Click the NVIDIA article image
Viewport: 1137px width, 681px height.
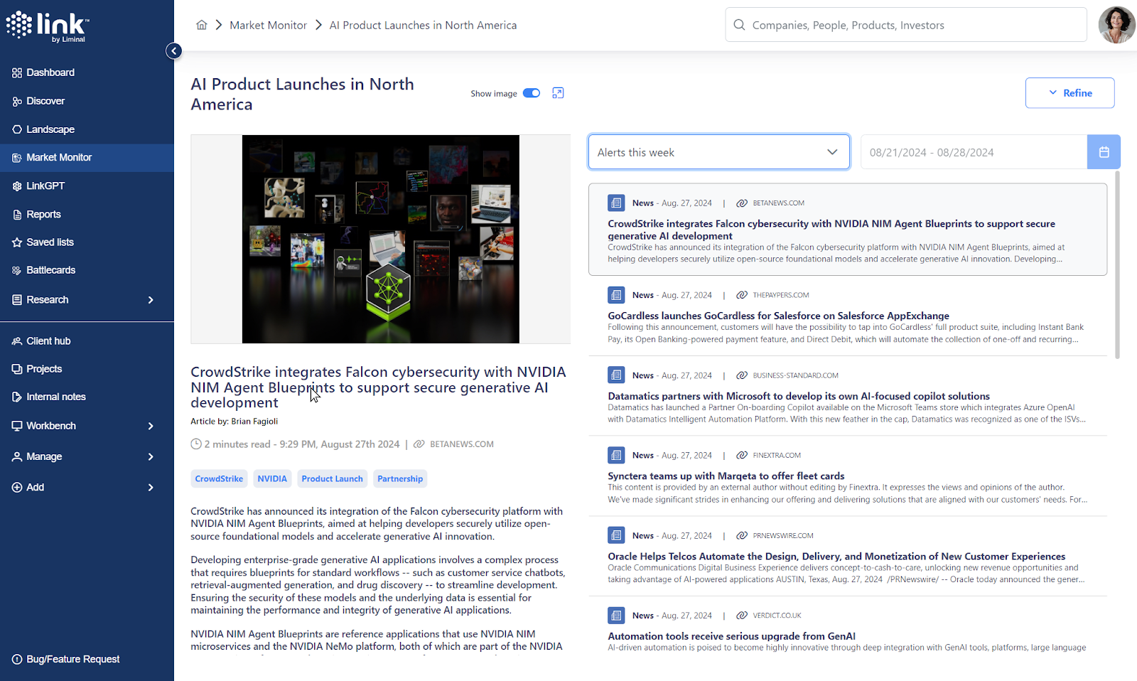coord(381,239)
